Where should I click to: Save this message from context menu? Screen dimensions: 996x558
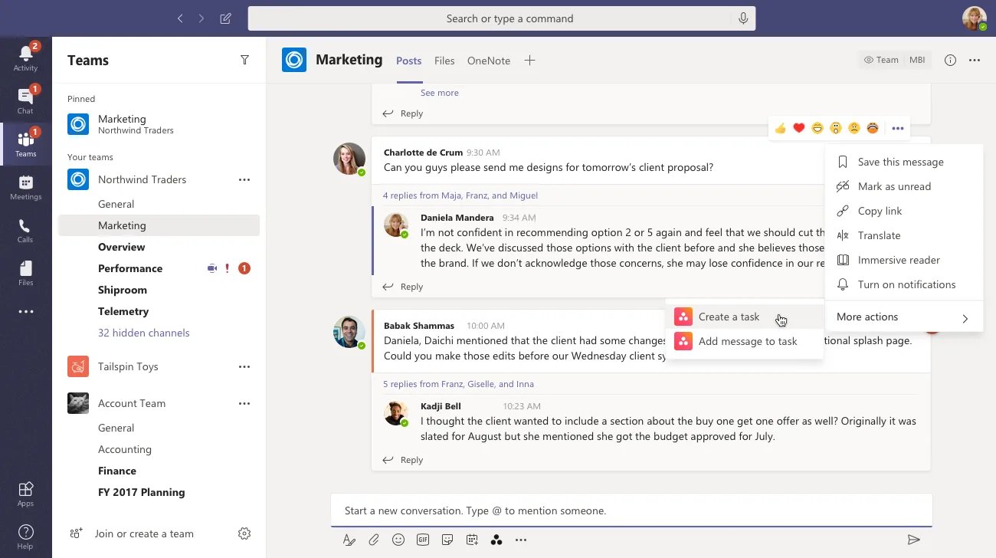coord(900,162)
